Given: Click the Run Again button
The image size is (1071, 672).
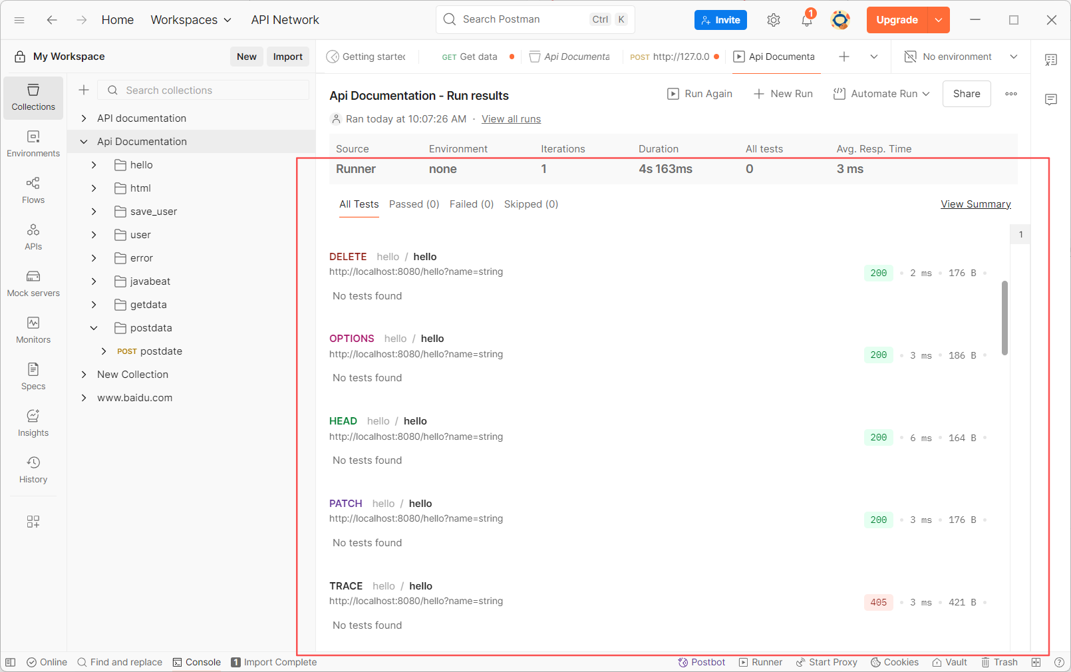Looking at the screenshot, I should (x=700, y=94).
